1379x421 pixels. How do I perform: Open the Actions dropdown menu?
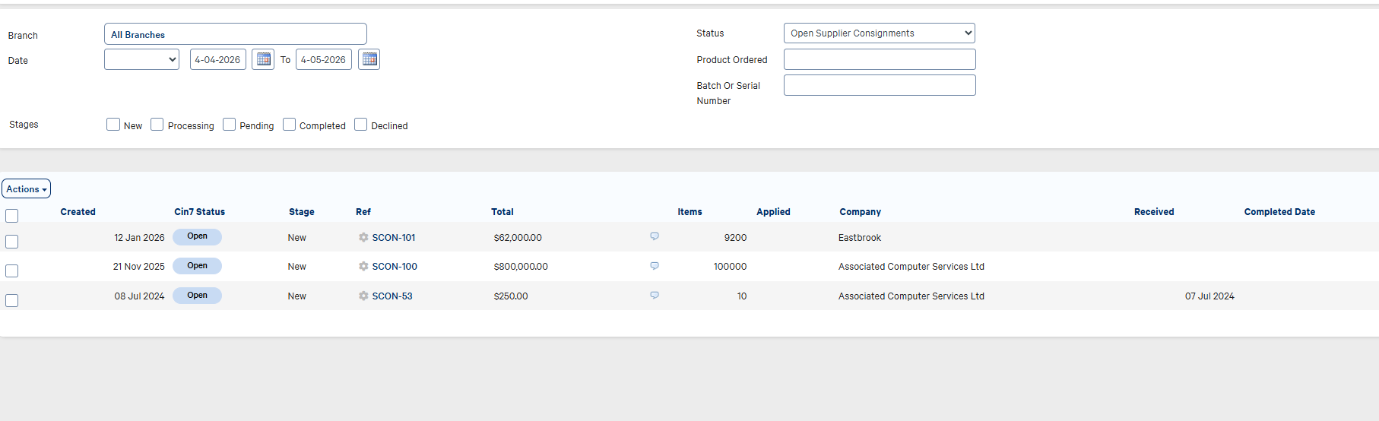coord(27,189)
